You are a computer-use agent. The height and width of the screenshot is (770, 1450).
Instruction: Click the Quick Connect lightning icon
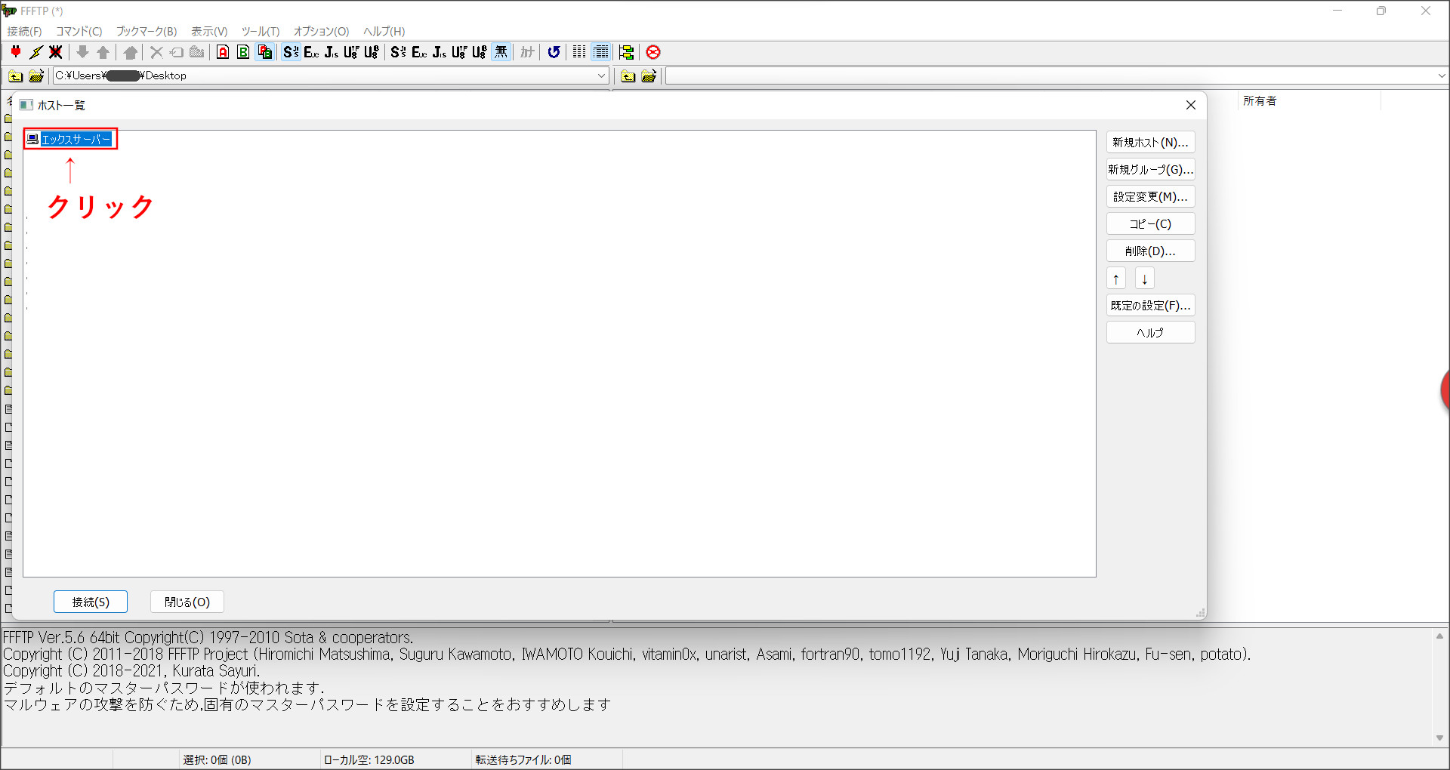[x=36, y=52]
